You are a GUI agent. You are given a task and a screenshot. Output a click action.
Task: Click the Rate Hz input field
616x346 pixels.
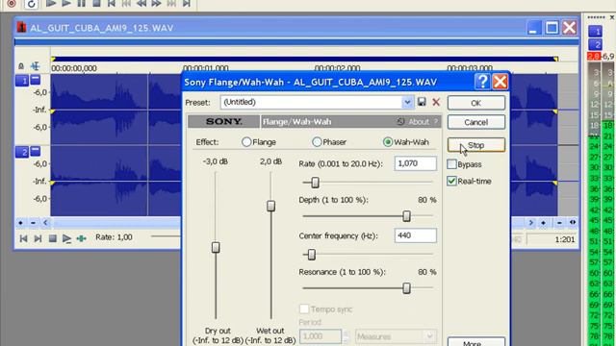point(415,163)
